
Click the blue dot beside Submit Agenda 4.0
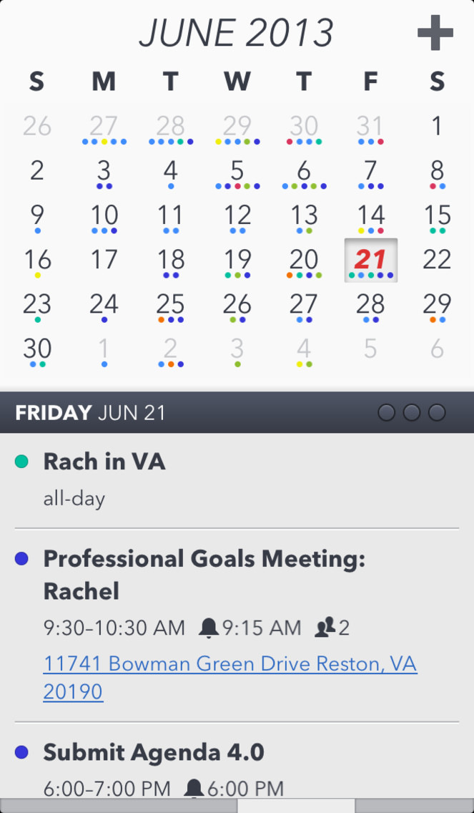tap(21, 752)
